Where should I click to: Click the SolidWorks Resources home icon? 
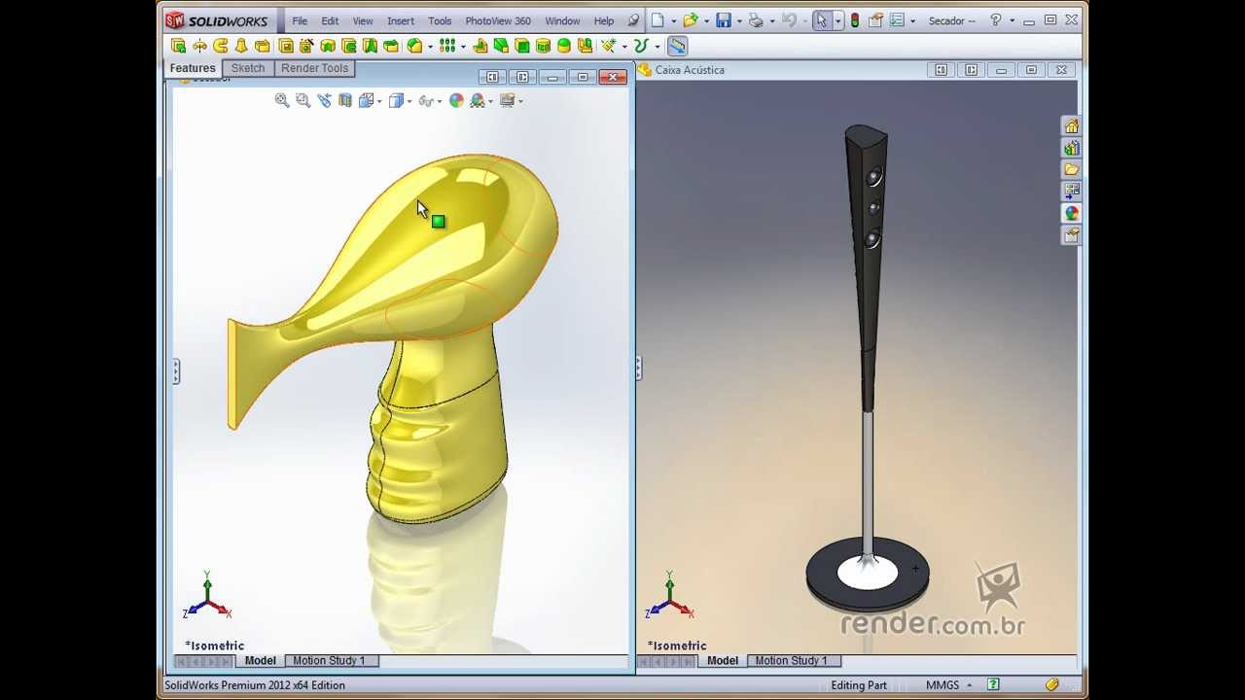click(1071, 126)
